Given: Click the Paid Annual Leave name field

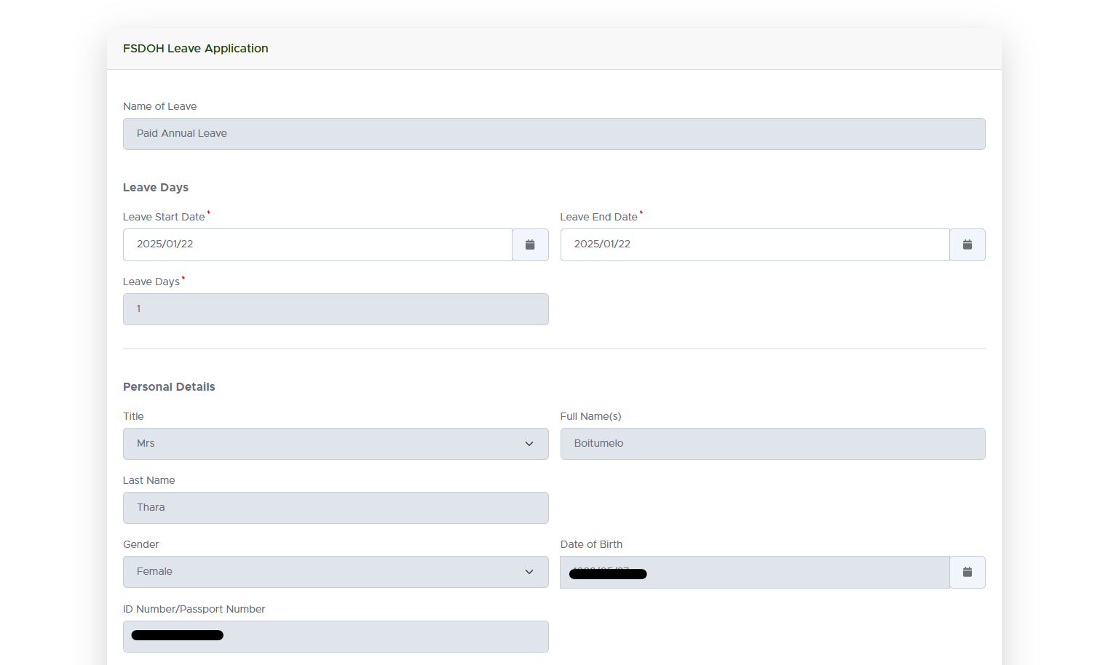Looking at the screenshot, I should tap(553, 134).
